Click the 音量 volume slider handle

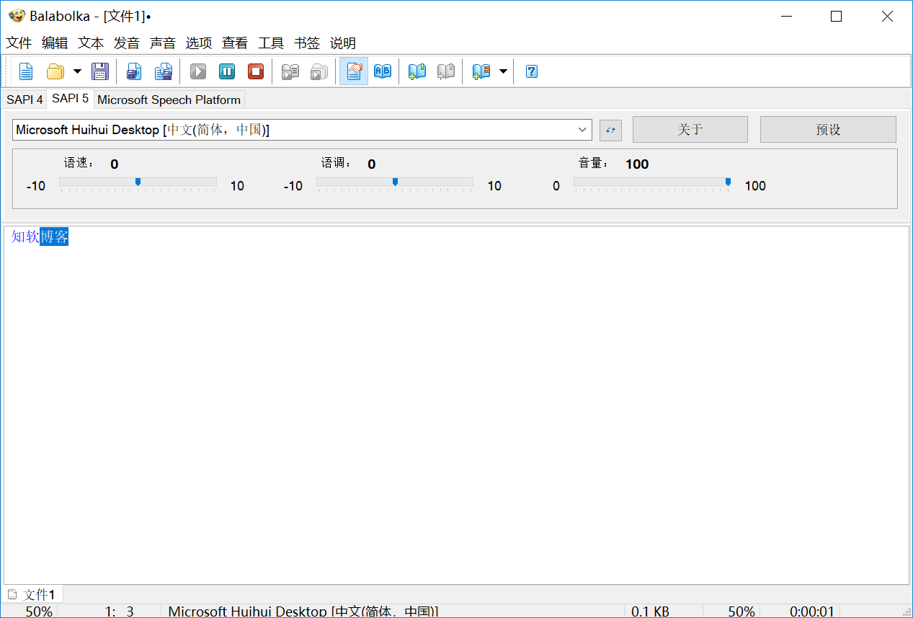click(728, 182)
